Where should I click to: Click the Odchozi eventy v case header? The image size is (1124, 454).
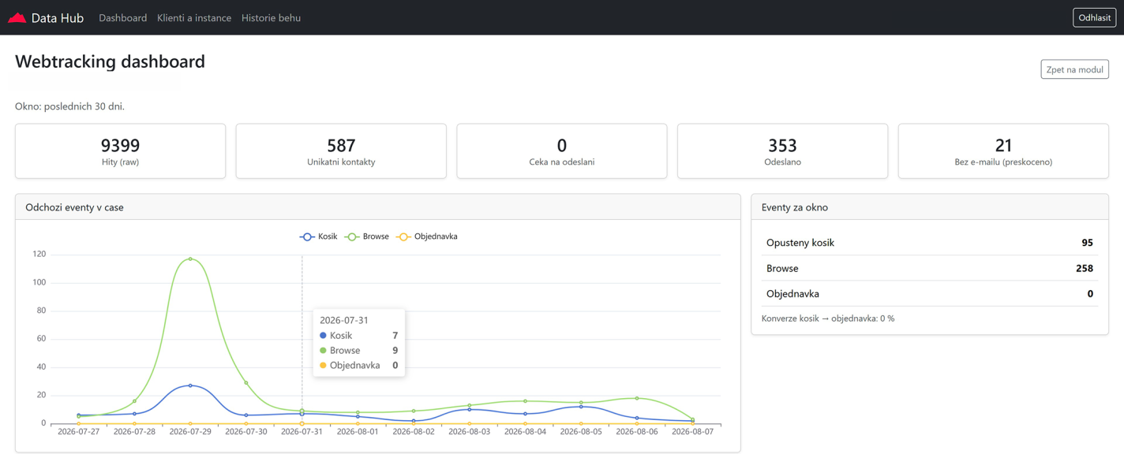click(74, 207)
